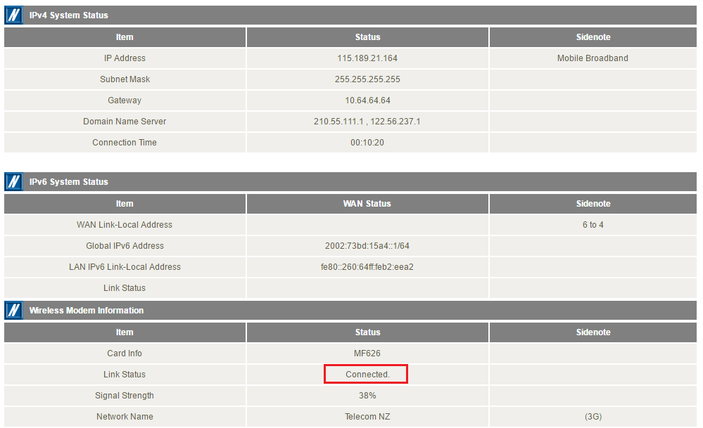Click the (3G) sidenote
The height and width of the screenshot is (428, 703).
593,416
